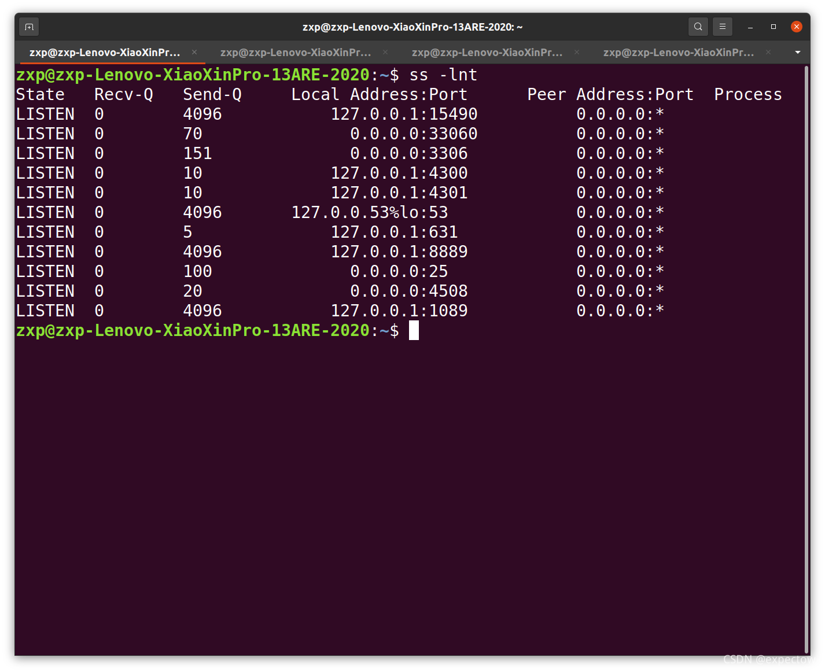The image size is (825, 672).
Task: Click local address 127.0.0.1:15490
Action: (x=404, y=114)
